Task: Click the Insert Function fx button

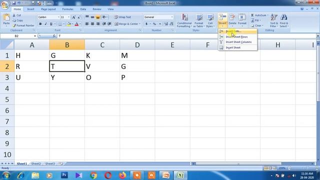Action: point(54,36)
